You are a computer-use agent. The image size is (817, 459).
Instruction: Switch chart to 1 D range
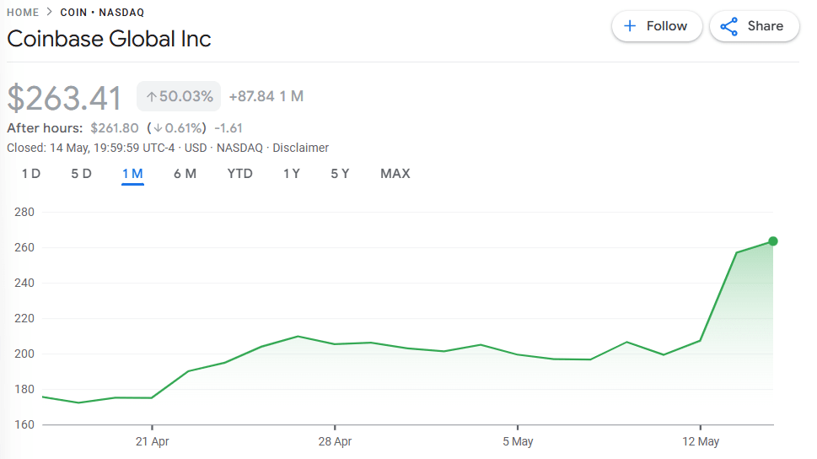(30, 174)
